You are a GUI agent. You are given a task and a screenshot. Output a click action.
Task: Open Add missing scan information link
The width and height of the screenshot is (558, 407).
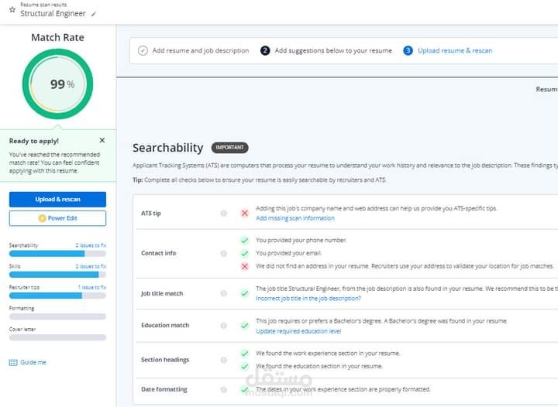click(295, 218)
